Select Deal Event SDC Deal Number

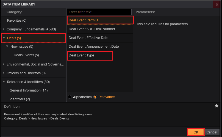pyautogui.click(x=92, y=29)
